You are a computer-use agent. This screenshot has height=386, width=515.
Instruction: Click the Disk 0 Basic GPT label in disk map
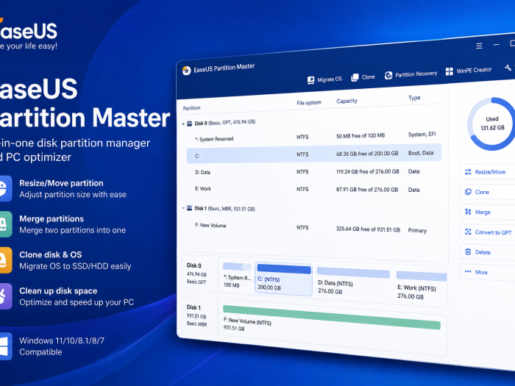(x=196, y=274)
